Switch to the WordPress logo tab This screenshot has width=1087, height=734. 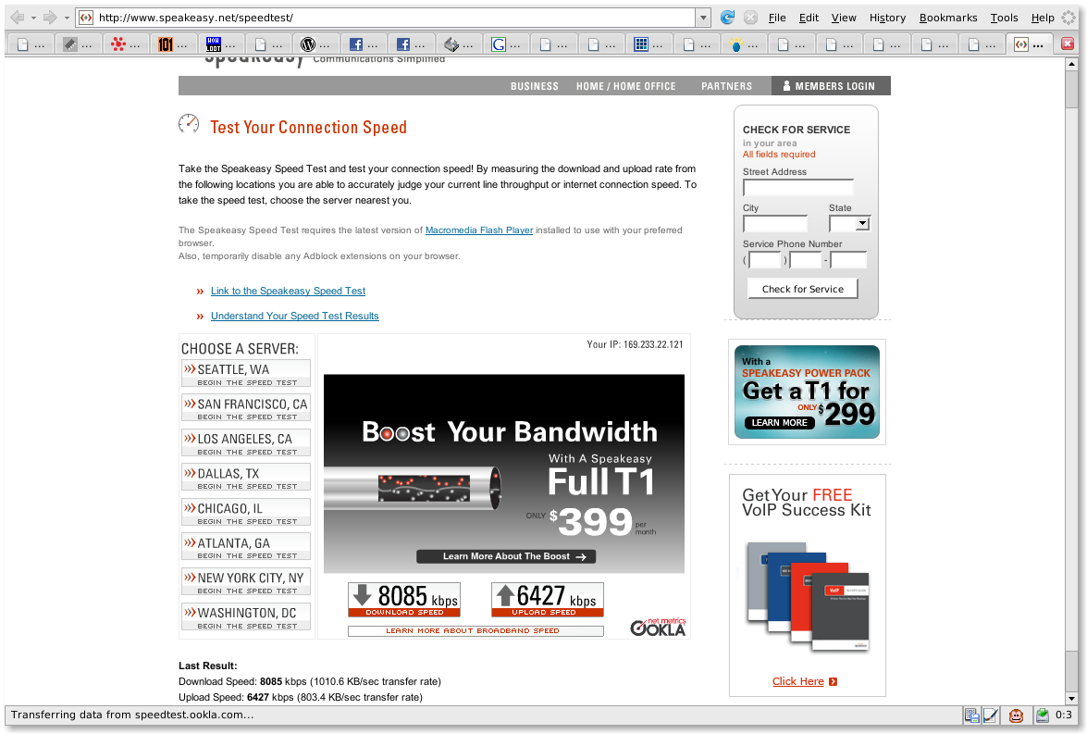click(x=315, y=44)
